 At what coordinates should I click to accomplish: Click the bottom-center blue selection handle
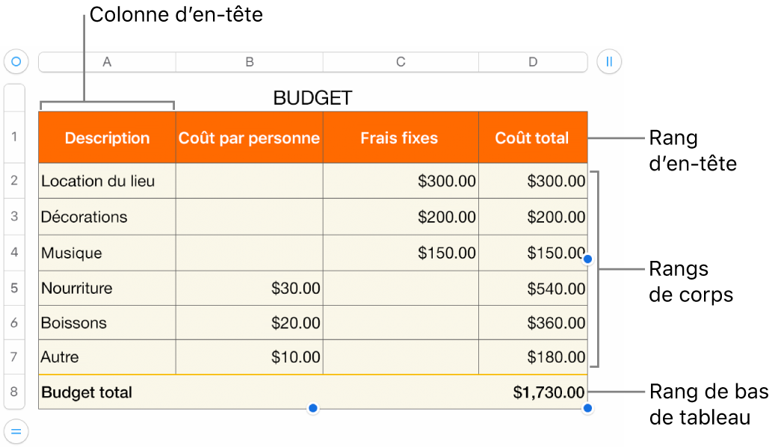point(313,408)
